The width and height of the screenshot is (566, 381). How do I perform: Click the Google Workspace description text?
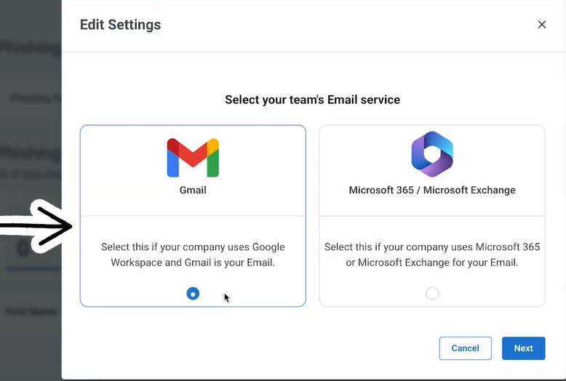coord(193,254)
